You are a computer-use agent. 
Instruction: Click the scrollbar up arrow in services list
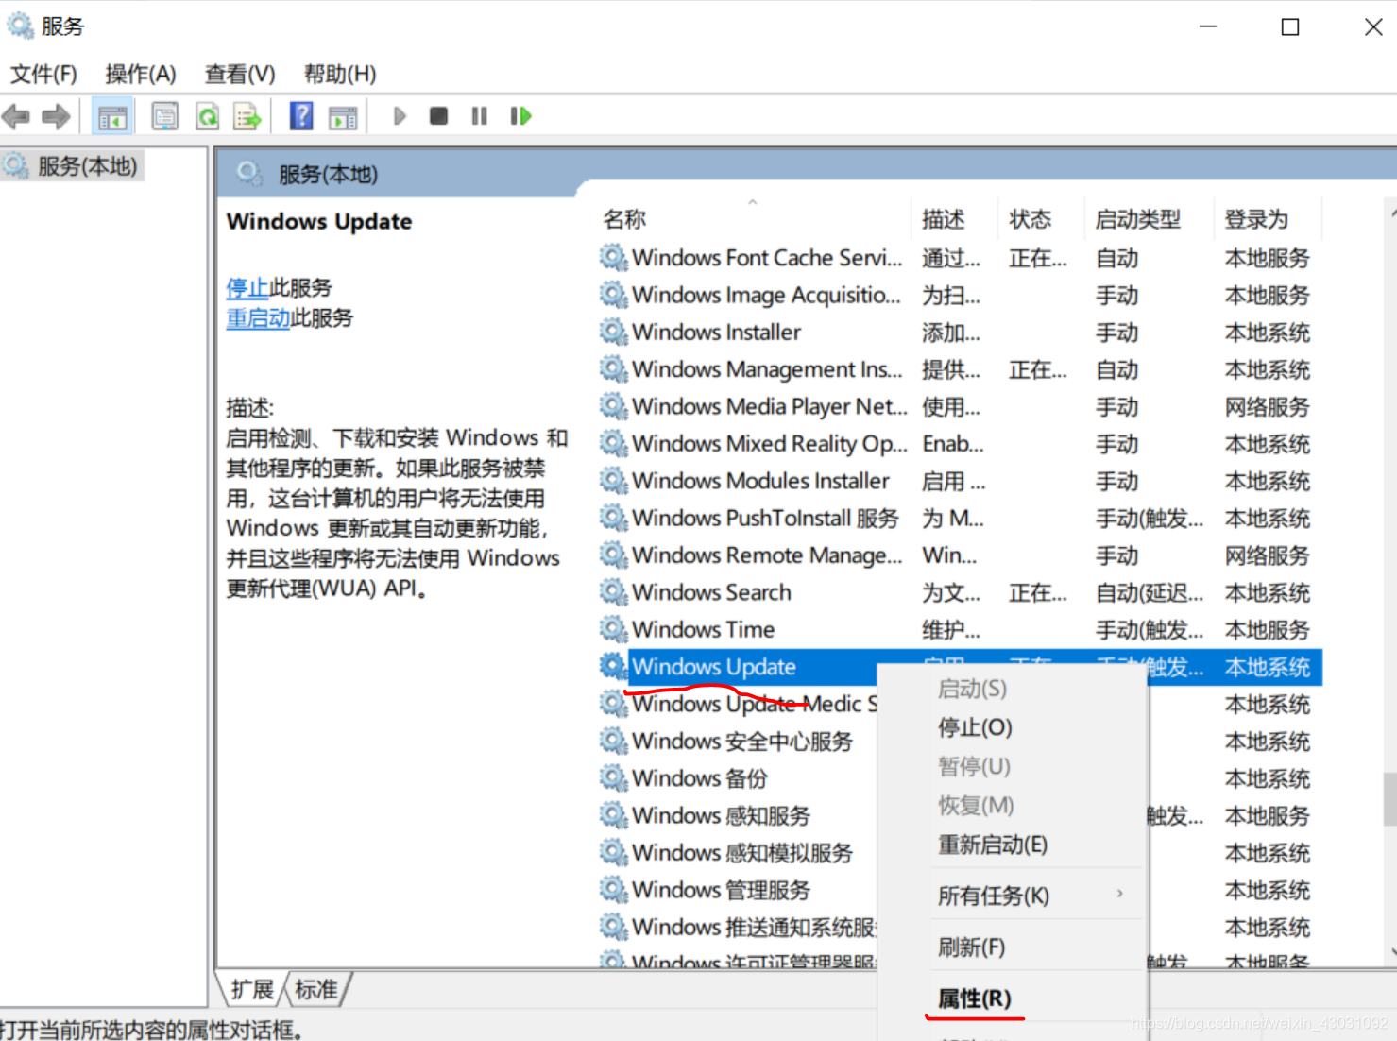(1391, 213)
